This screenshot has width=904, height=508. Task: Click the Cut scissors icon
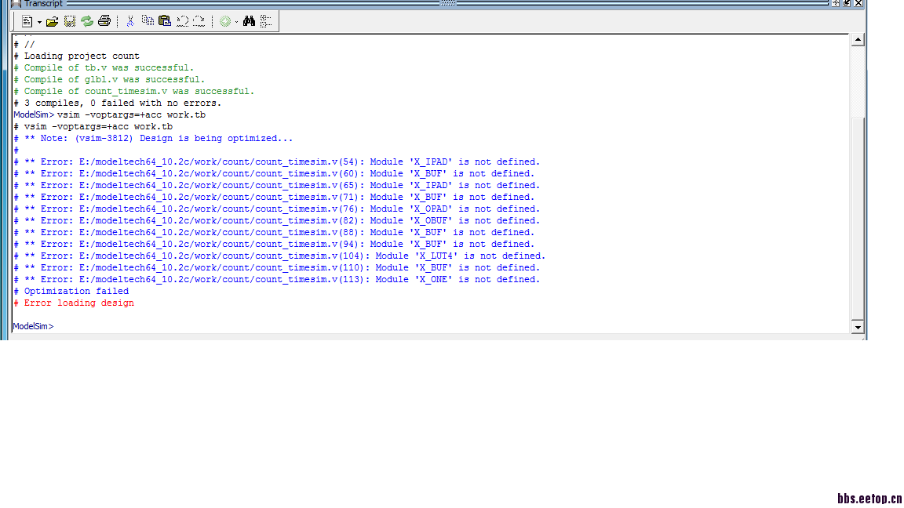pos(130,21)
